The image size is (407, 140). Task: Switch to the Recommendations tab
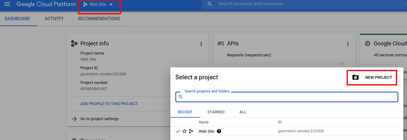[99, 19]
